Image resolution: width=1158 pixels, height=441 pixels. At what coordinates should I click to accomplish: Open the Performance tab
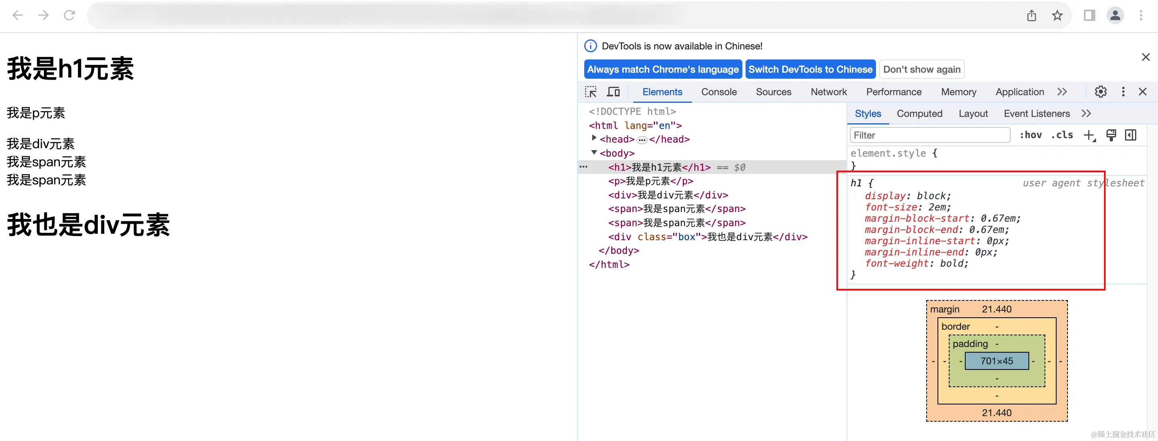894,92
